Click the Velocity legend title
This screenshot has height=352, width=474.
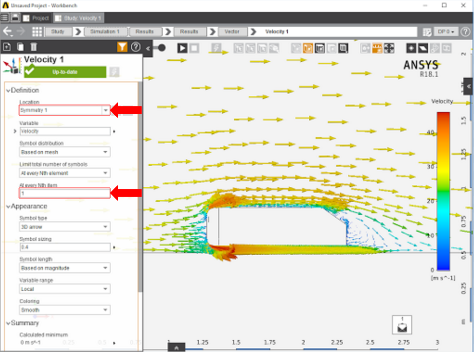tap(442, 101)
